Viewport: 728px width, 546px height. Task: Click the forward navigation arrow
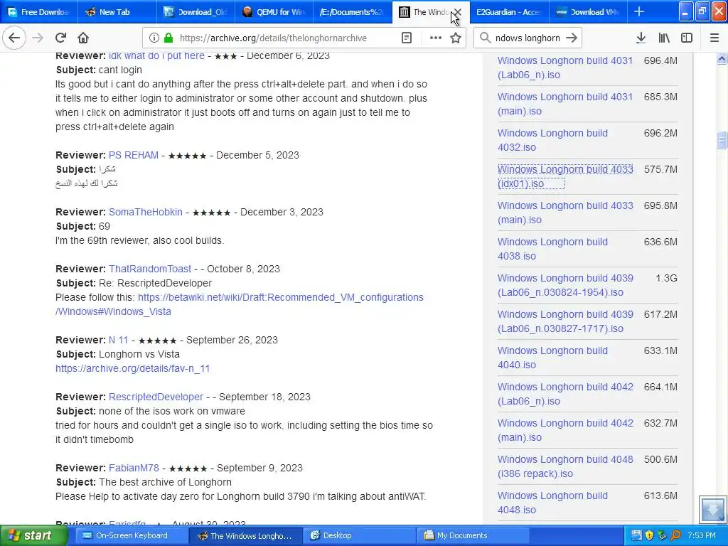pyautogui.click(x=38, y=38)
